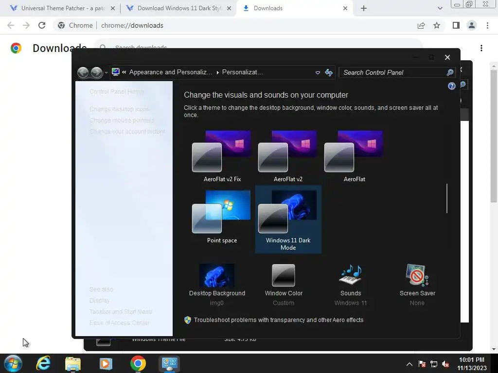Open recent pages dropdown beside nav arrows
This screenshot has width=498, height=373.
pos(106,73)
